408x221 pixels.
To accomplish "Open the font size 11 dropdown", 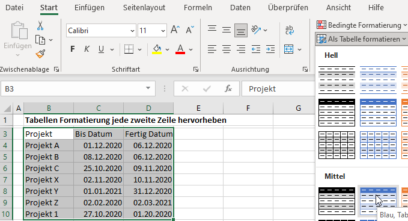I will point(163,31).
